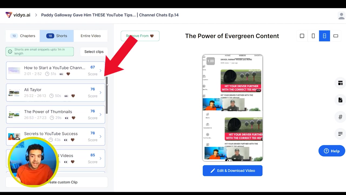This screenshot has width=346, height=195.
Task: Switch to the Shorts tab
Action: pyautogui.click(x=56, y=36)
